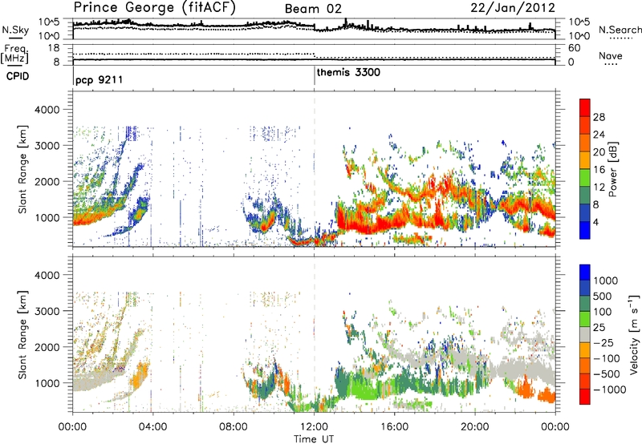Click the Power color bar tick label "4"
The image size is (642, 444).
pos(596,222)
